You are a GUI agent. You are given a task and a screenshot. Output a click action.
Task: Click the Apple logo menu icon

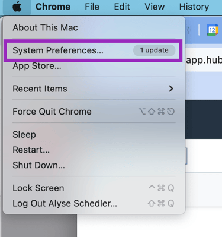[17, 7]
